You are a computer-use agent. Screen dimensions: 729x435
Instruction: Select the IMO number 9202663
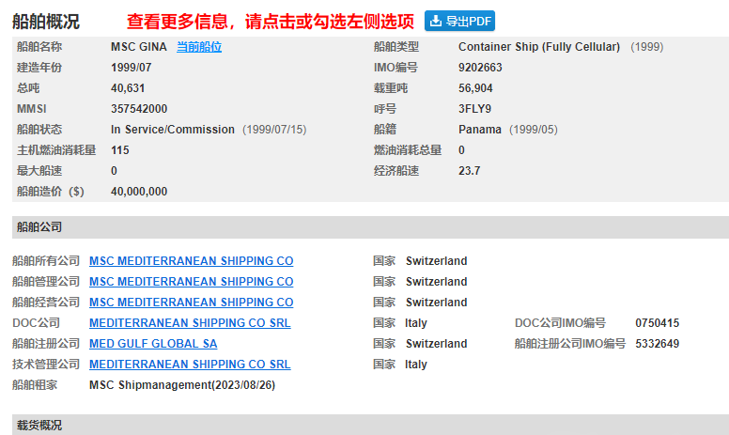click(x=480, y=68)
